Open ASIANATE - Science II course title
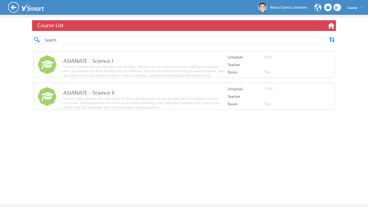 click(x=89, y=93)
